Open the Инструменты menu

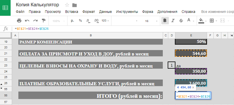click(127, 12)
